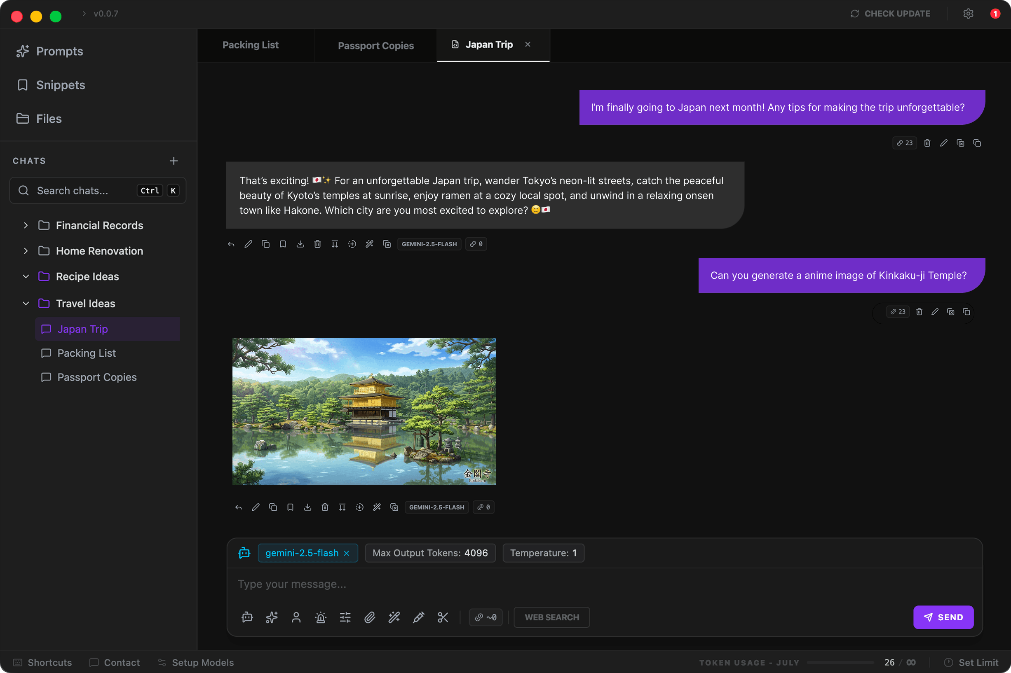
Task: Switch to the Passport Copies tab
Action: tap(376, 45)
